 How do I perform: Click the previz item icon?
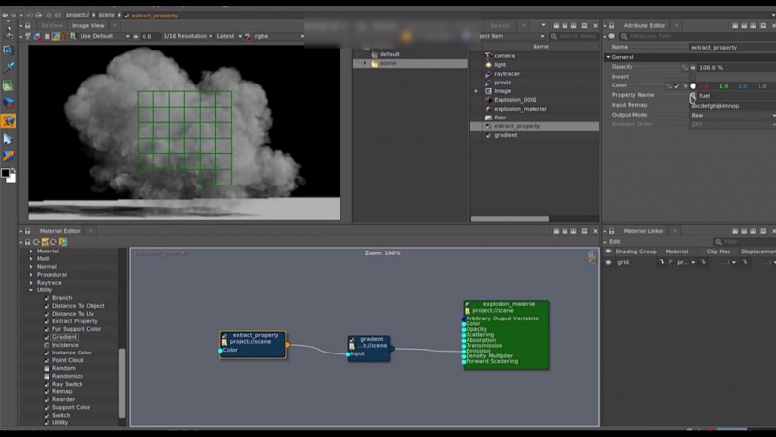point(489,83)
